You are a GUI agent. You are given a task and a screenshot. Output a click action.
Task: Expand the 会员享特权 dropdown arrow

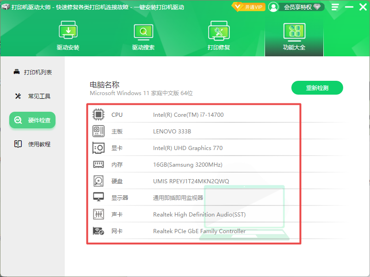[316, 7]
